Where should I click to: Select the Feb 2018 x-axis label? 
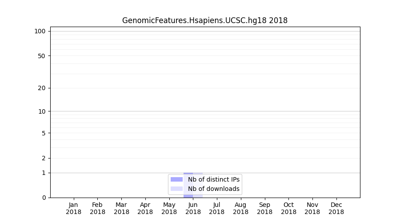(97, 208)
